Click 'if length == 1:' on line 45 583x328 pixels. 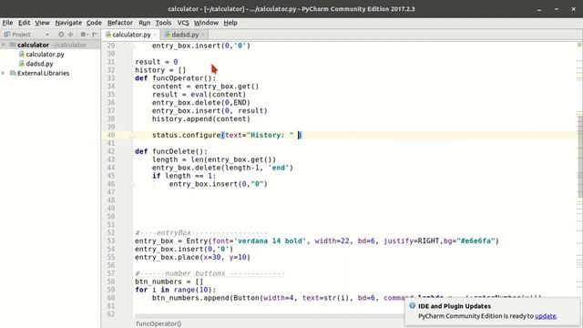click(184, 176)
